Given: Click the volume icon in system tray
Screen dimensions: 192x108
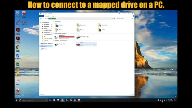Looking at the screenshot, I should [166, 100].
